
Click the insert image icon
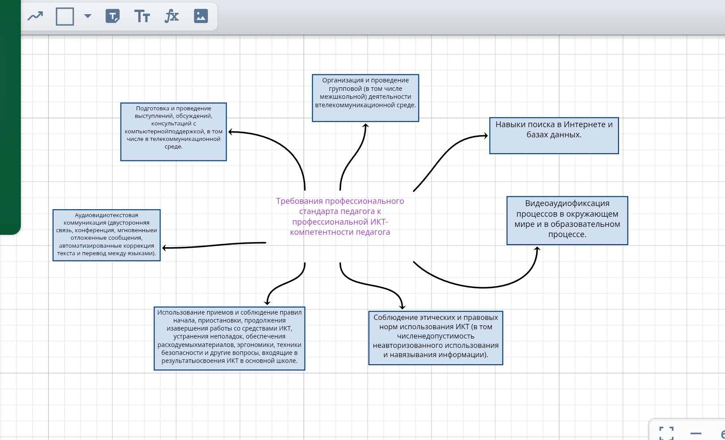(x=201, y=16)
